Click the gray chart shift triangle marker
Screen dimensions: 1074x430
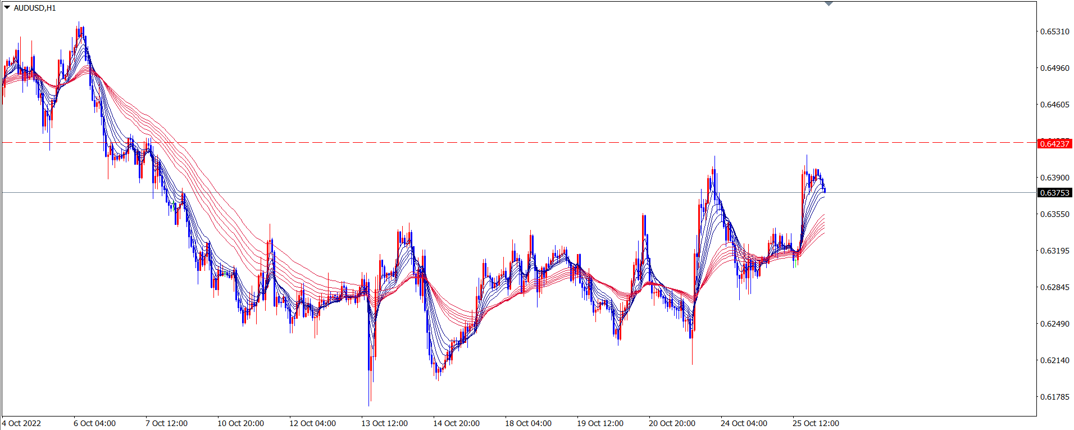[x=829, y=4]
